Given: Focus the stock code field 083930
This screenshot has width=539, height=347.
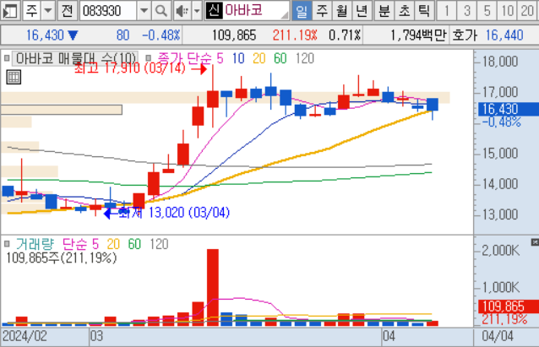Looking at the screenshot, I should pos(108,11).
